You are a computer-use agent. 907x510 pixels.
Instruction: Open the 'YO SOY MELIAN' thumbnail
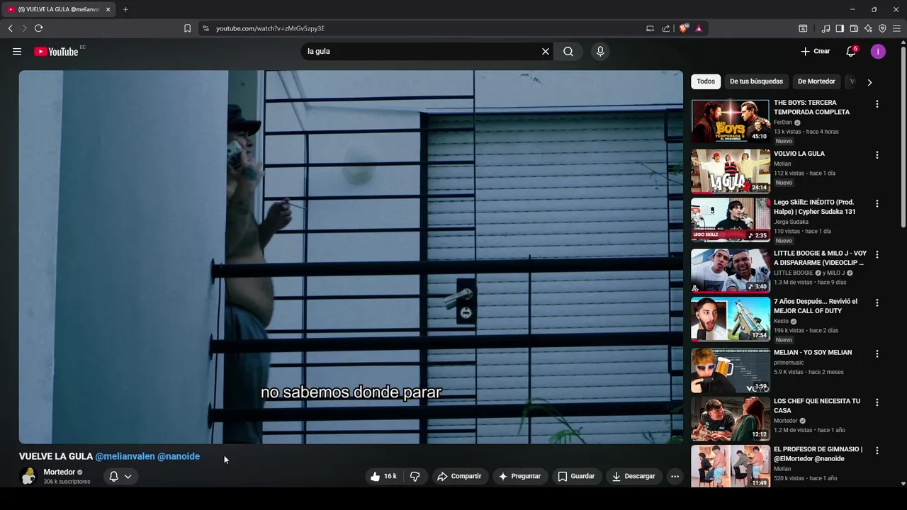pos(731,370)
